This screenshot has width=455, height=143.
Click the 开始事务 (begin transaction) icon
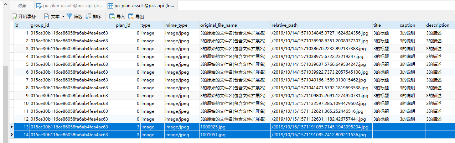click(15, 16)
